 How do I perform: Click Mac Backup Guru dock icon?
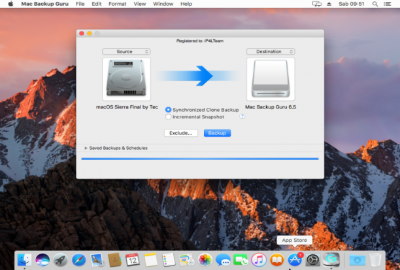pyautogui.click(x=331, y=260)
